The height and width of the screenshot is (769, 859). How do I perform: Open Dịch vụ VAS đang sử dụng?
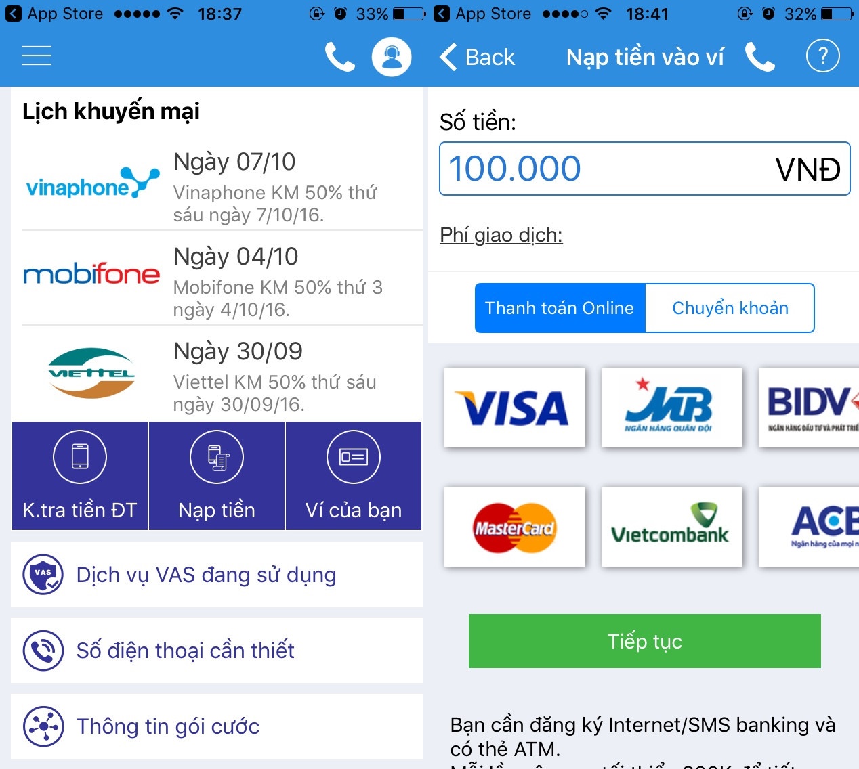pos(217,575)
